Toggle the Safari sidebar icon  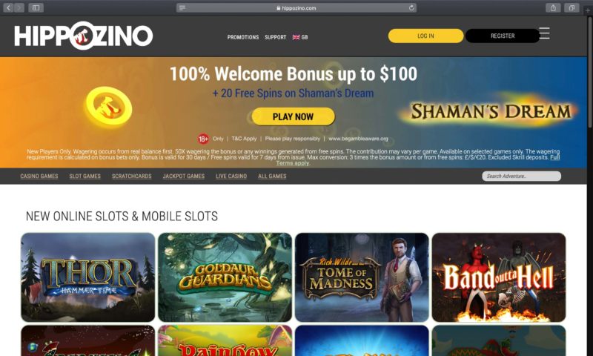point(36,7)
